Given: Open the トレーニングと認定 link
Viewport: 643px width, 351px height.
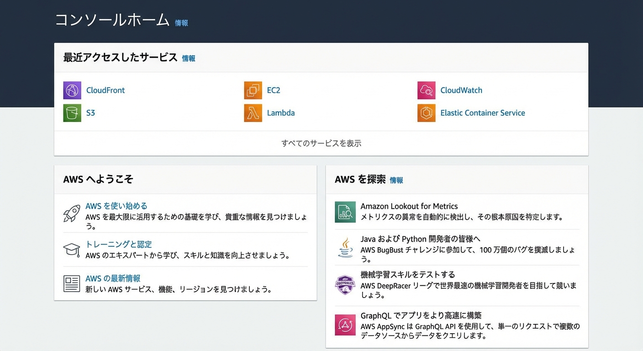Looking at the screenshot, I should (119, 245).
